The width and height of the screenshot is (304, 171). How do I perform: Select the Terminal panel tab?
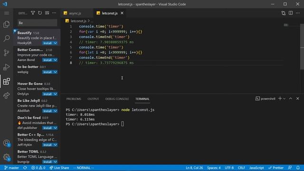142,99
